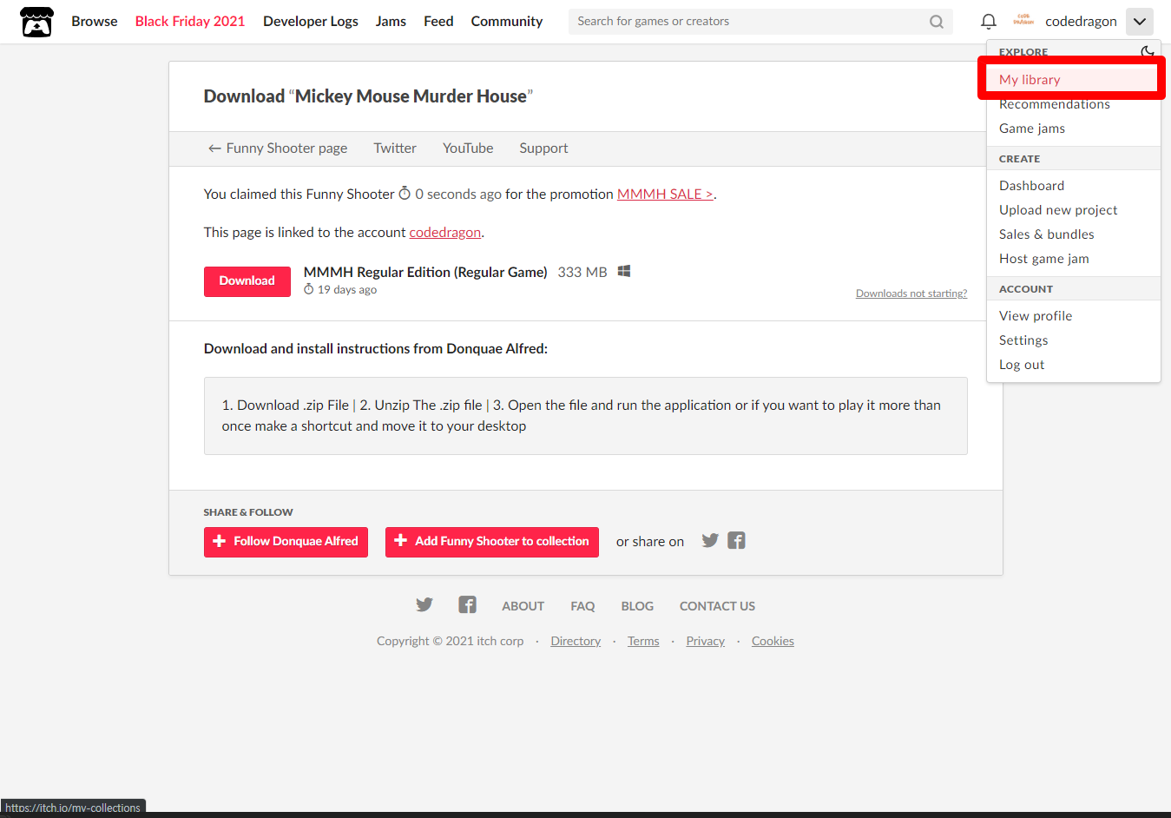
Task: Open the Community page
Action: tap(507, 21)
